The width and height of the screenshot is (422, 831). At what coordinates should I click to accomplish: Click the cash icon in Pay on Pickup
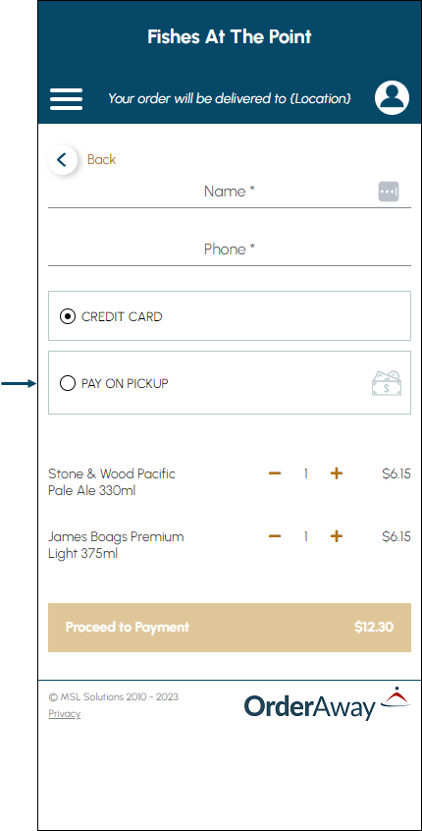pyautogui.click(x=387, y=383)
